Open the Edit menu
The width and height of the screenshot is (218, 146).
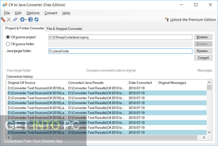tap(18, 13)
